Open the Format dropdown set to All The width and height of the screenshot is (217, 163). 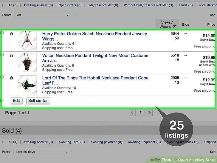[45, 15]
